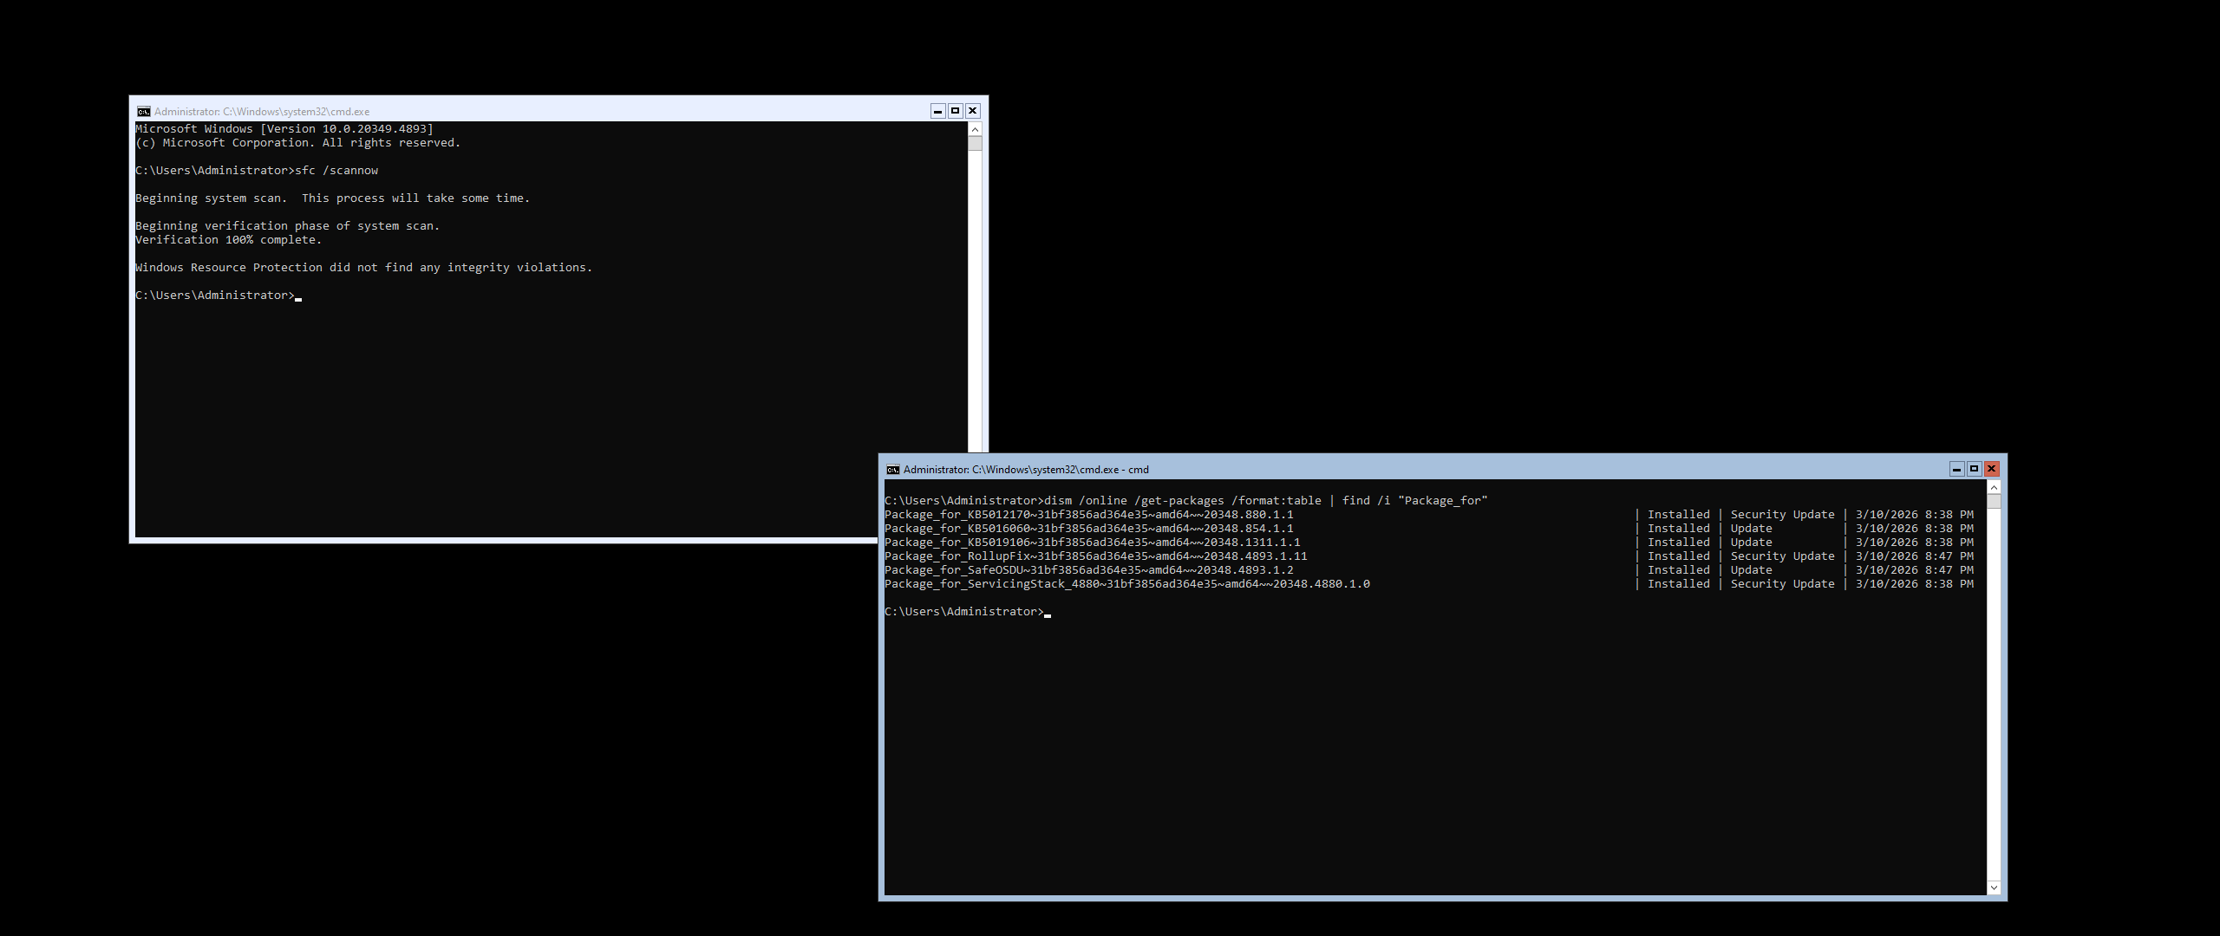Screen dimensions: 2220x936
Task: Close the sfc /scannow command prompt window
Action: click(973, 111)
